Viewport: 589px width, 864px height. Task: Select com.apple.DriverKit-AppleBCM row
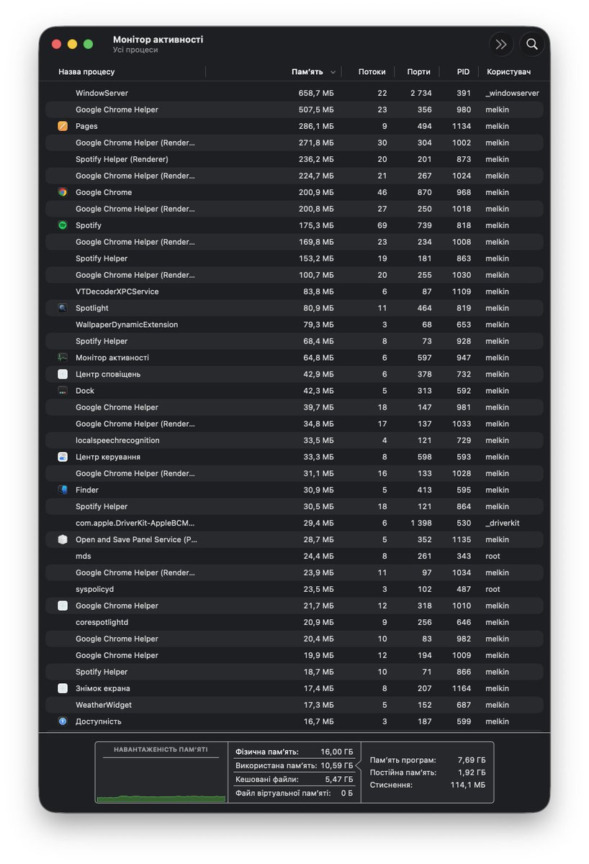point(294,523)
